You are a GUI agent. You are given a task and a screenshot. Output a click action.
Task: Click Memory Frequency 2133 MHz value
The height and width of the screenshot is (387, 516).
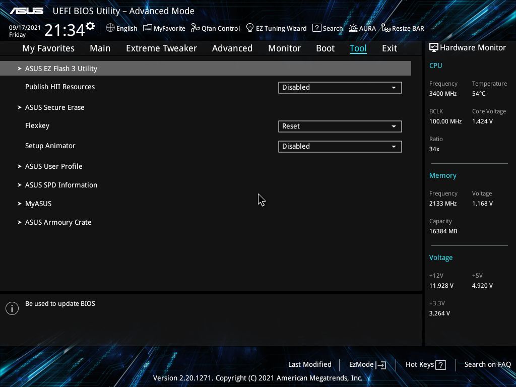(x=442, y=204)
